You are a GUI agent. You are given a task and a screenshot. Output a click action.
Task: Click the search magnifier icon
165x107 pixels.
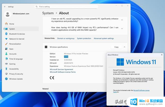coord(37,7)
